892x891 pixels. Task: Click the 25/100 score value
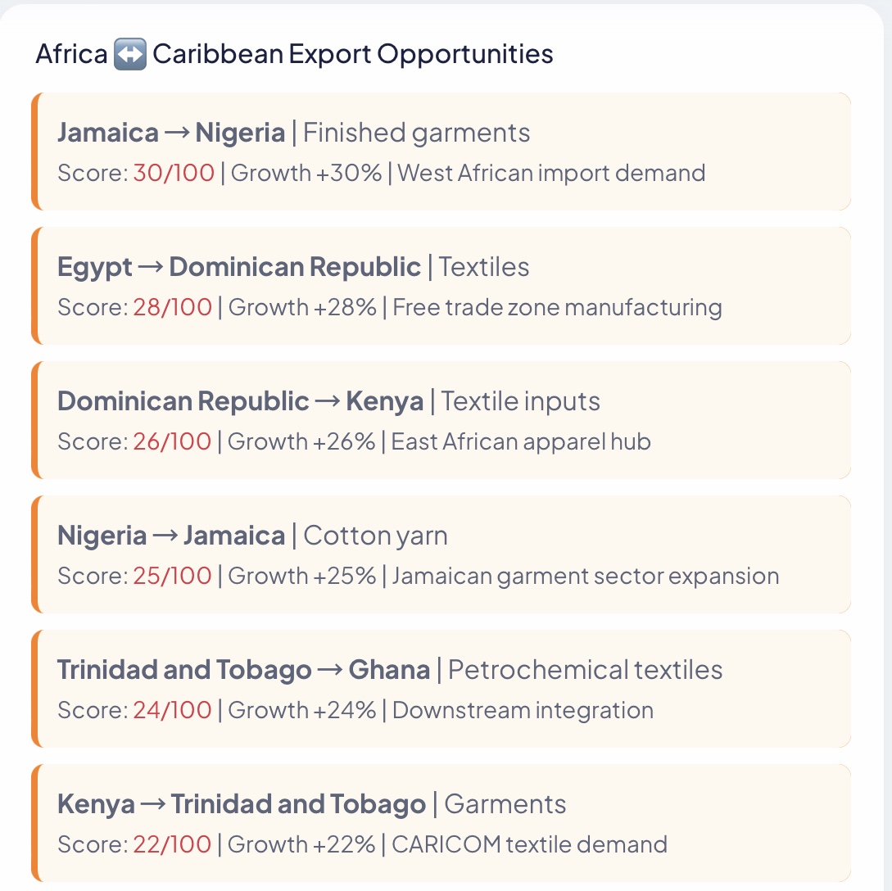coord(172,576)
